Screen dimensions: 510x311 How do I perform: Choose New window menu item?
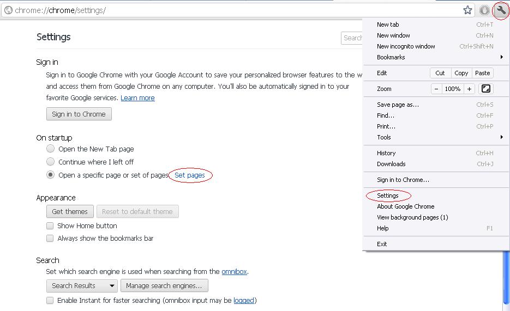point(436,35)
